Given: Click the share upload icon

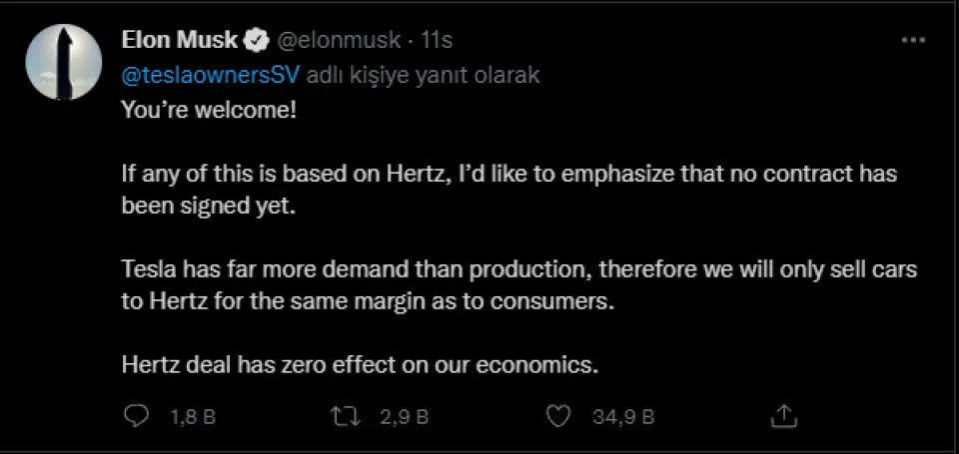Looking at the screenshot, I should coord(785,415).
